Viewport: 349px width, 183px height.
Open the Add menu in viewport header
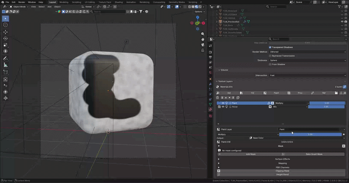point(49,7)
